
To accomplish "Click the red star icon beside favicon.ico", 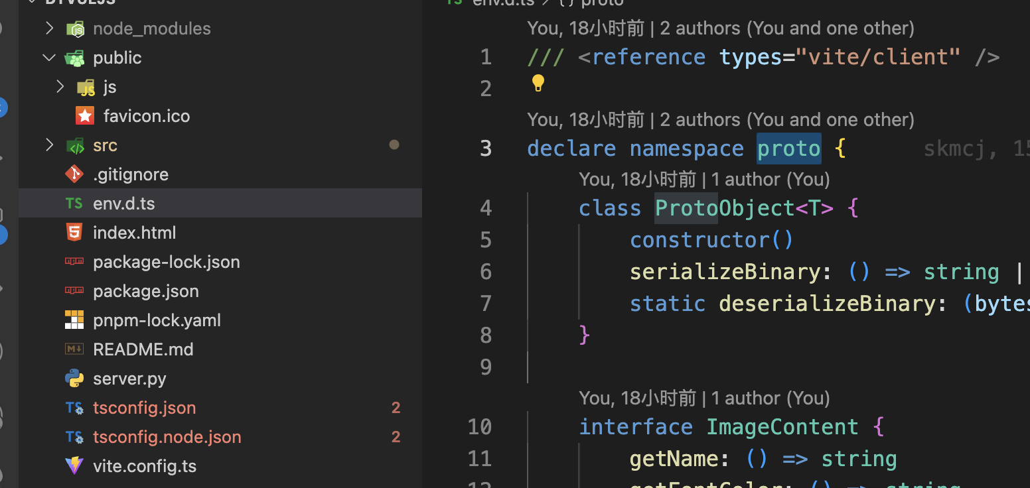I will coord(84,115).
